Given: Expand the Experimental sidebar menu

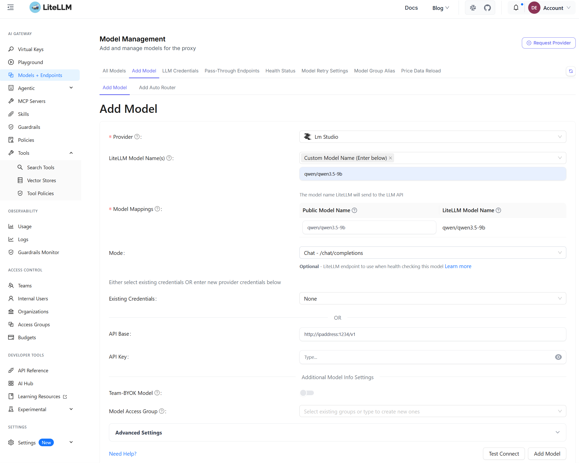Looking at the screenshot, I should point(40,409).
